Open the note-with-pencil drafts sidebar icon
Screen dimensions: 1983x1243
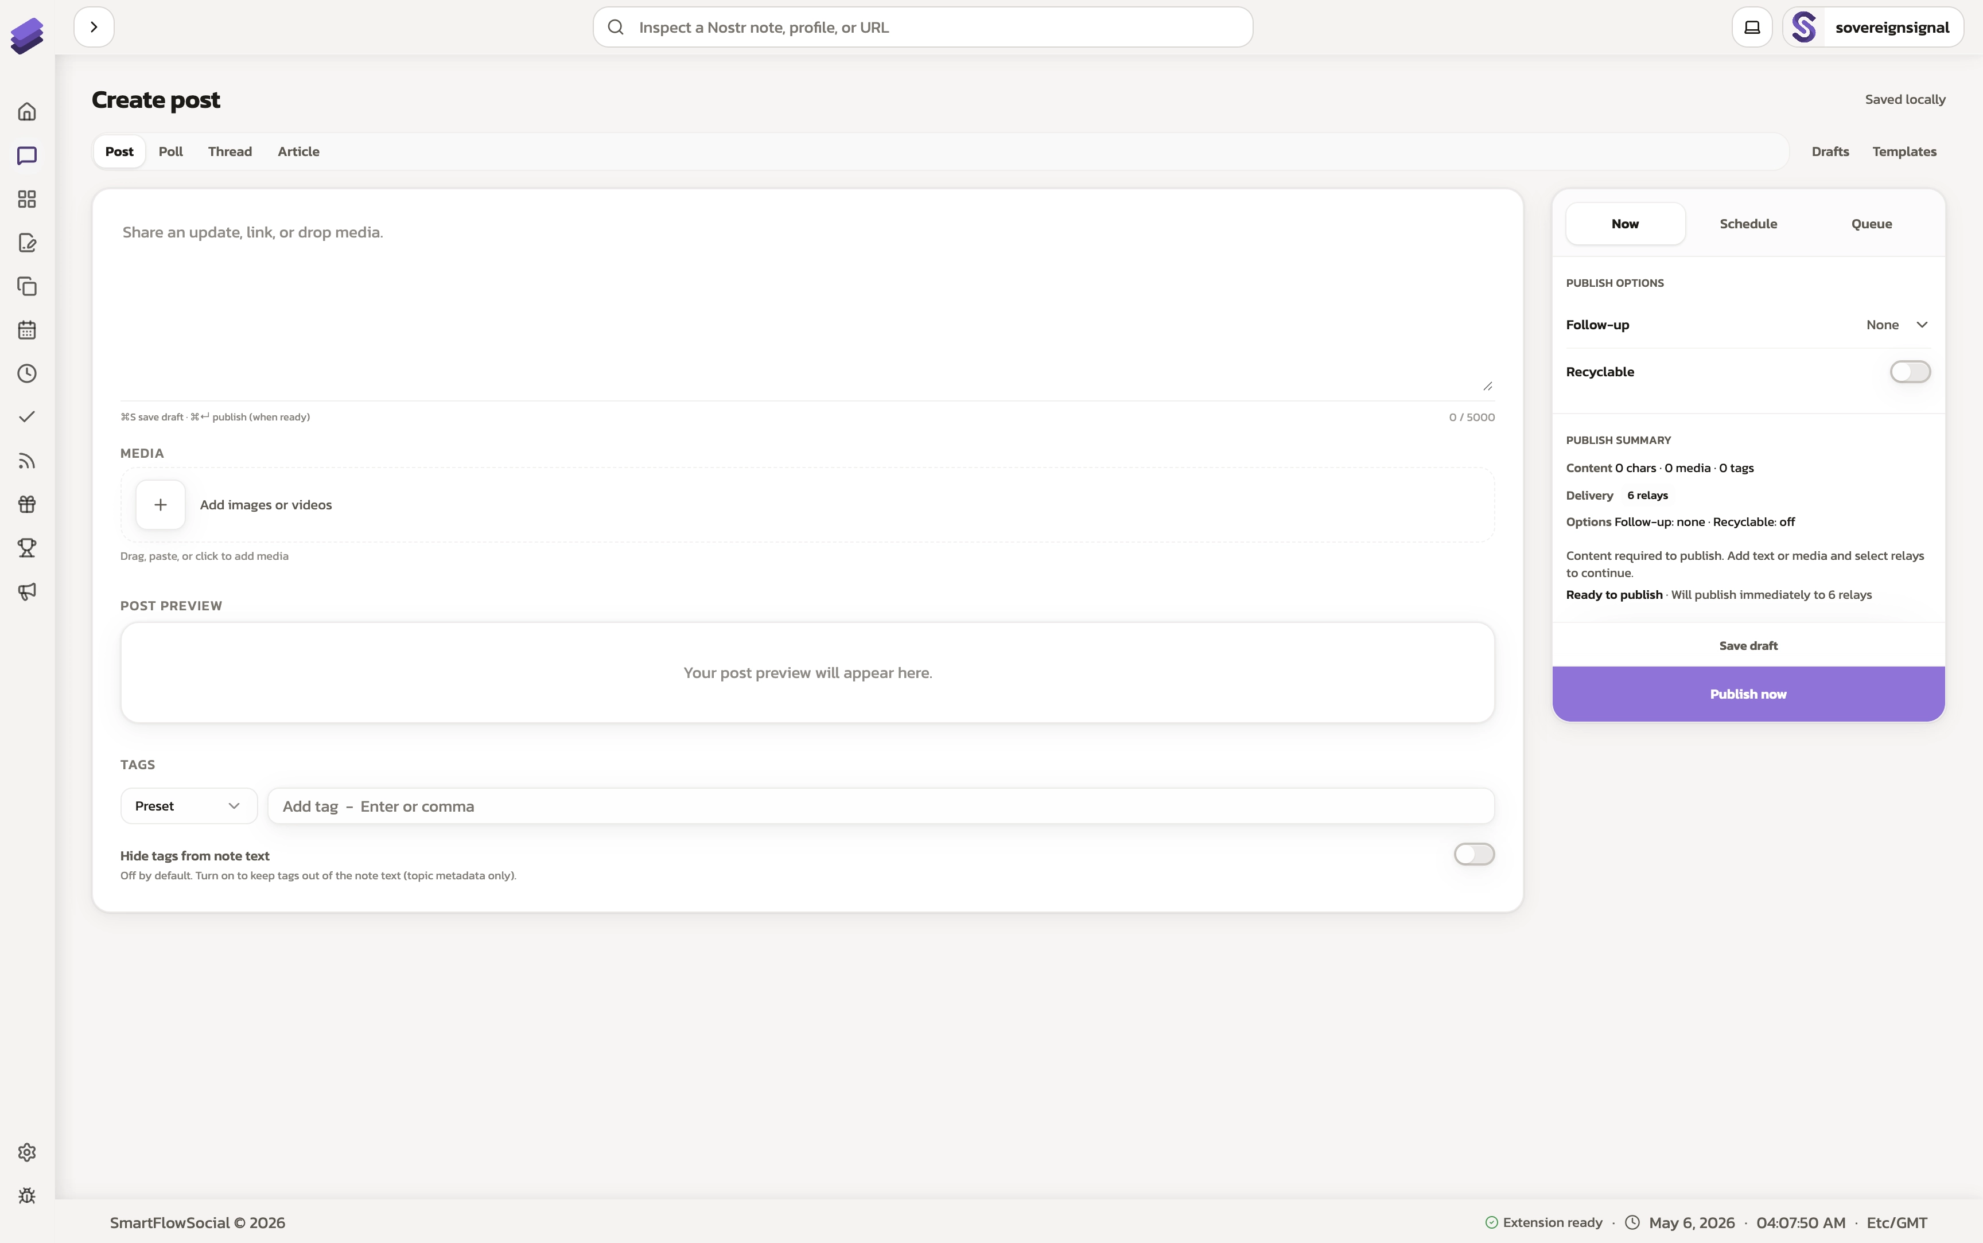point(27,243)
